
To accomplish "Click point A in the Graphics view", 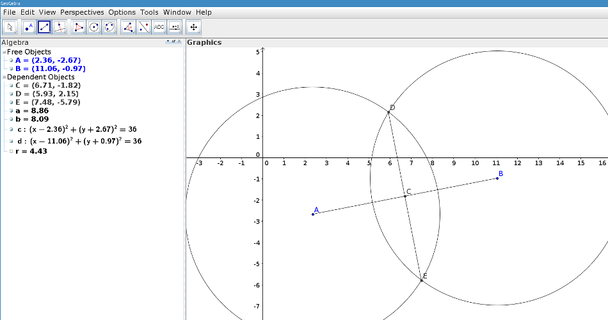I will (x=313, y=214).
